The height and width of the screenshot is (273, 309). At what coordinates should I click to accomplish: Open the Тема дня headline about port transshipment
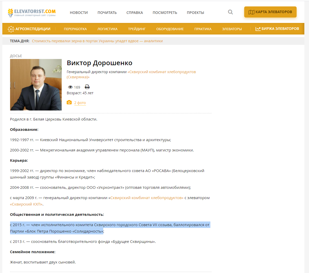click(x=97, y=41)
